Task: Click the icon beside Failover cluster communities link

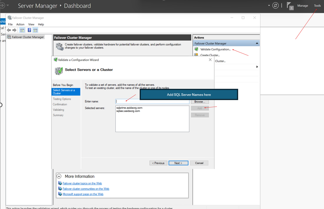Action: pos(60,189)
